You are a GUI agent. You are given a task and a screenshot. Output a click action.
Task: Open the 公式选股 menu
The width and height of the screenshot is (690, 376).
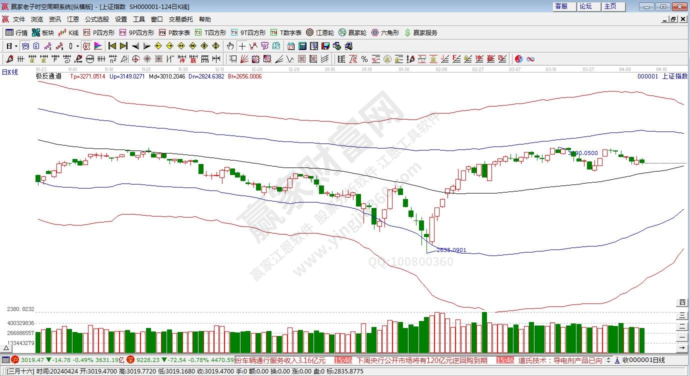[96, 19]
